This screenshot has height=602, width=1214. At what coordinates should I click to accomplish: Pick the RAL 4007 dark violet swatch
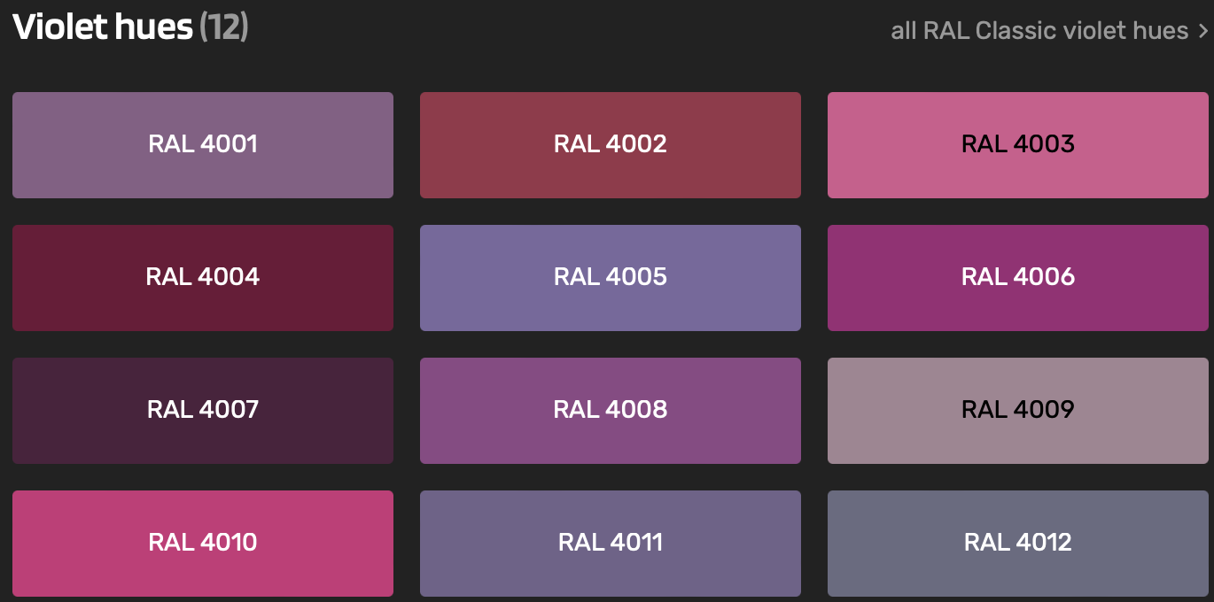(203, 411)
